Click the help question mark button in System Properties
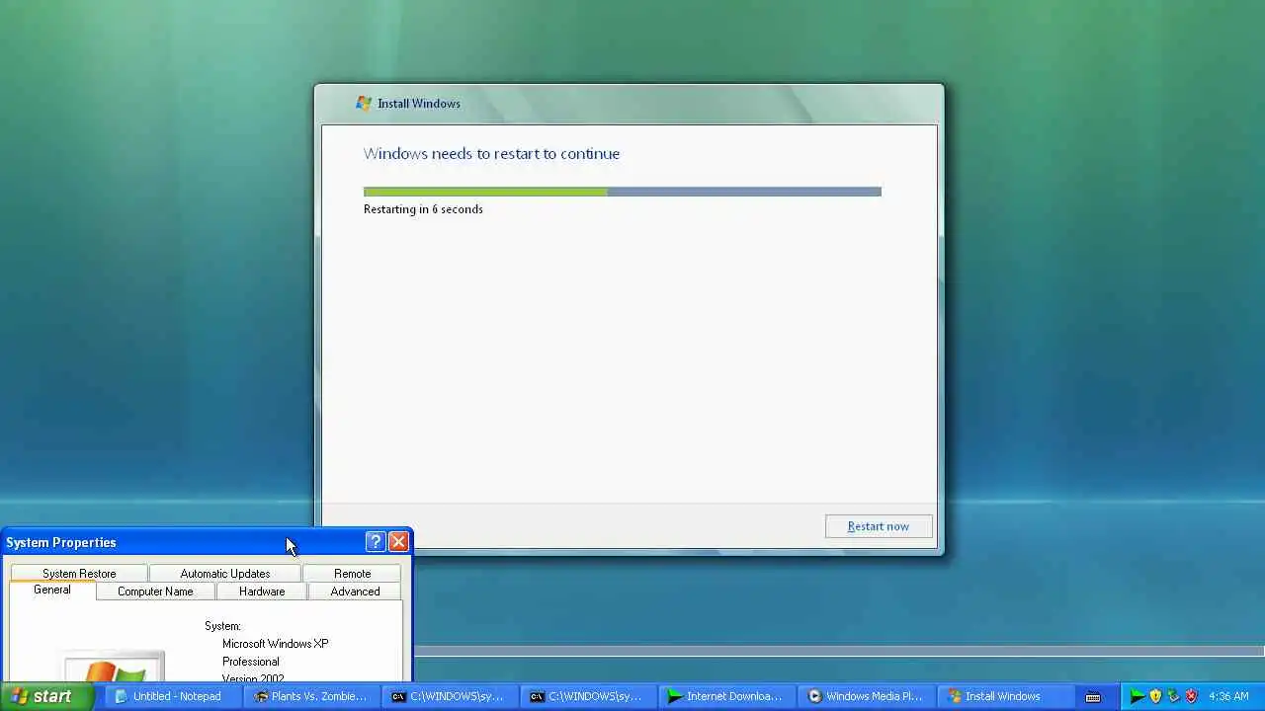Image resolution: width=1265 pixels, height=711 pixels. [x=375, y=541]
